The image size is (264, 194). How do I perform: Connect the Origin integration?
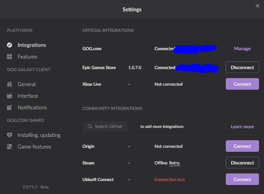click(x=242, y=146)
